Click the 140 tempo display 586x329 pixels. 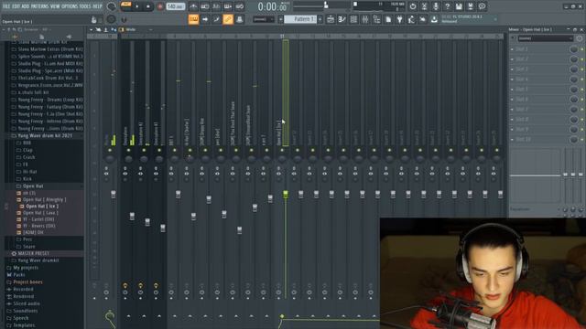point(176,6)
